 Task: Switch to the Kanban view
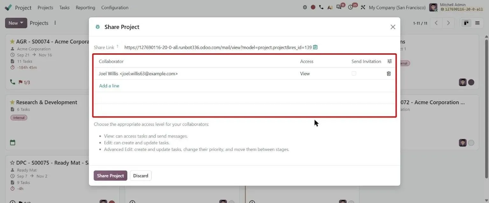[466, 23]
